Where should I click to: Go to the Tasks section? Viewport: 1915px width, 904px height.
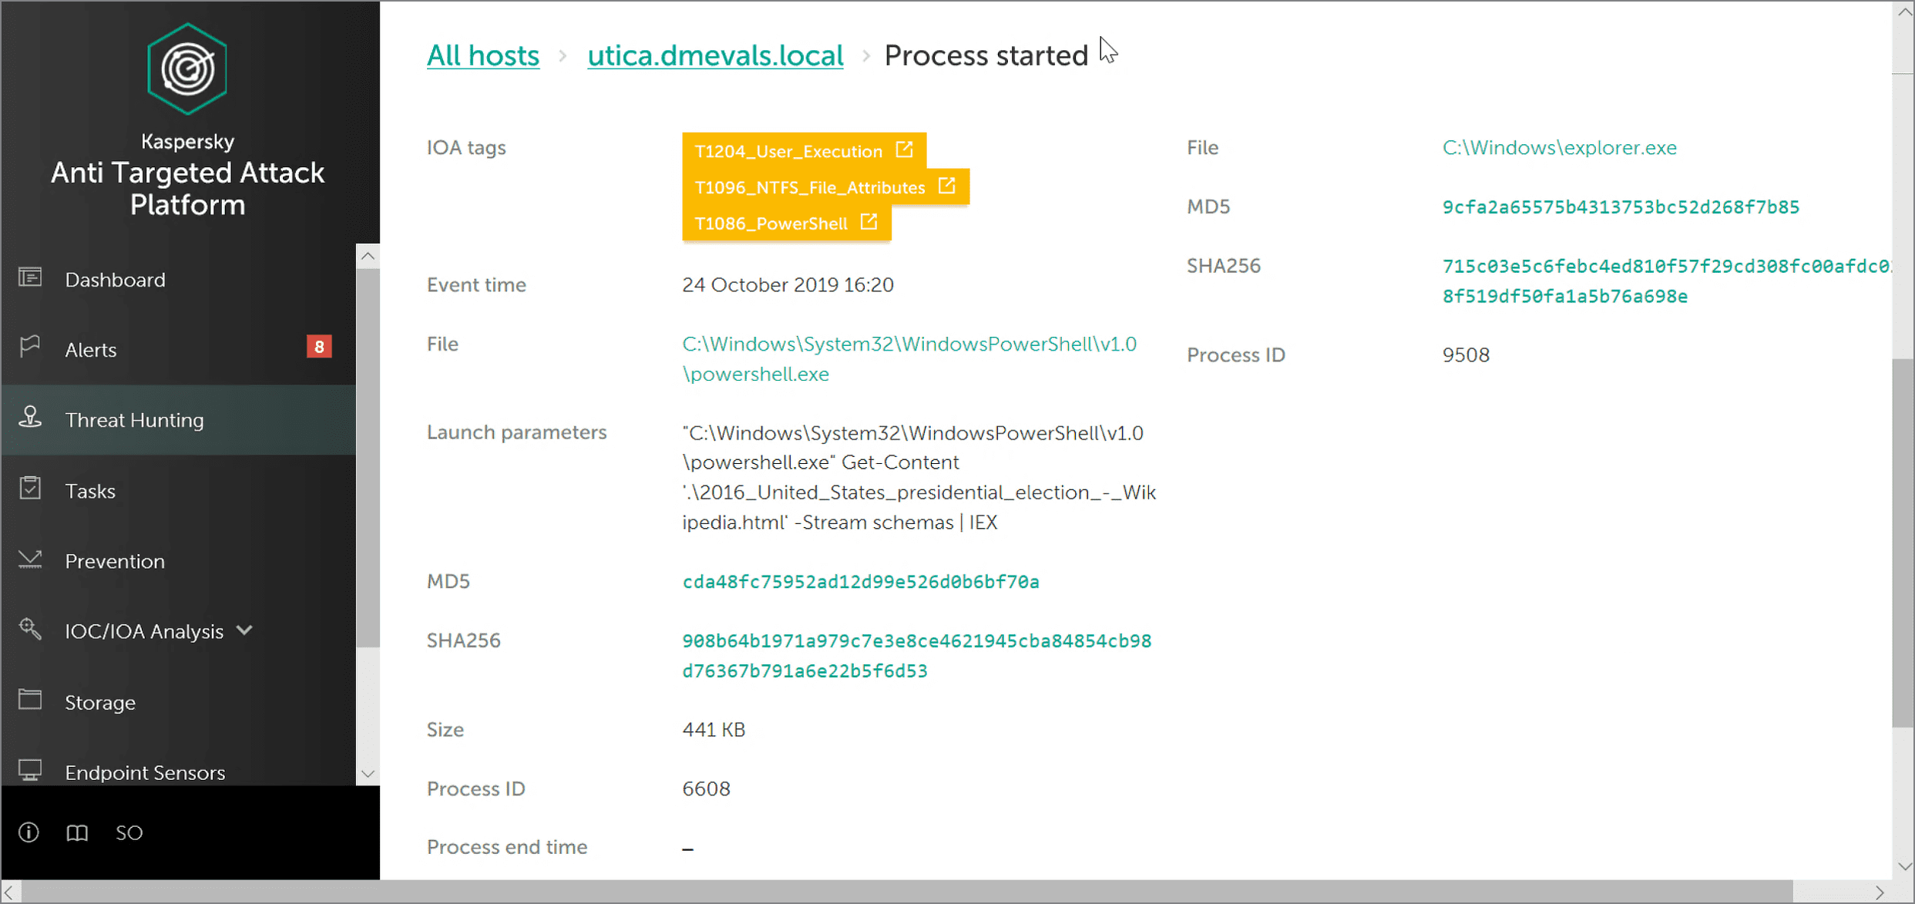90,491
